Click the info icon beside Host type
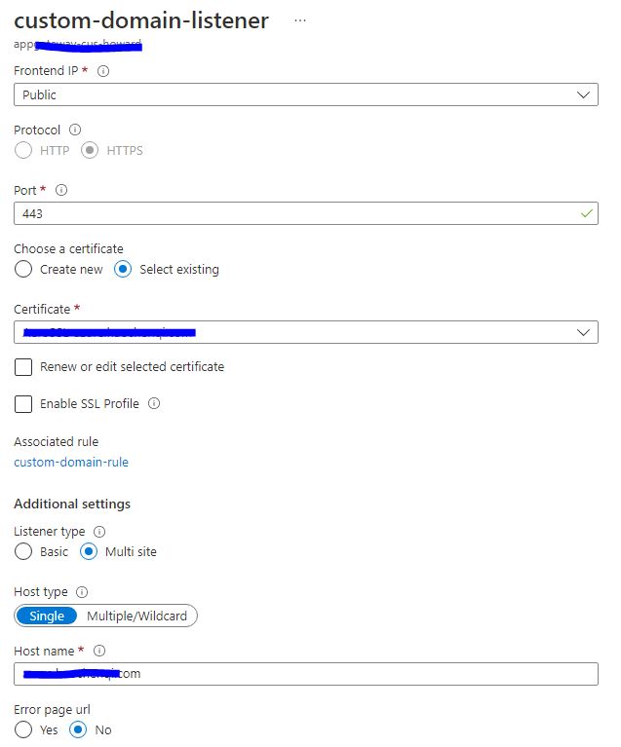 coord(82,591)
